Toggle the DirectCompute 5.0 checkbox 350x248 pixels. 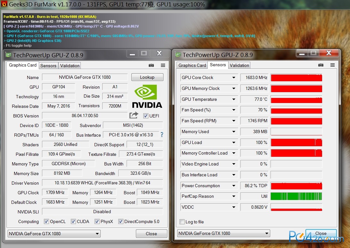[x=121, y=221]
